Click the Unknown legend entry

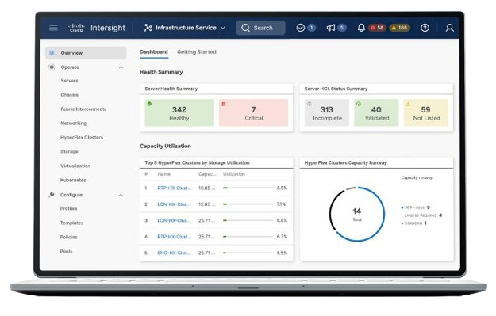(x=413, y=223)
